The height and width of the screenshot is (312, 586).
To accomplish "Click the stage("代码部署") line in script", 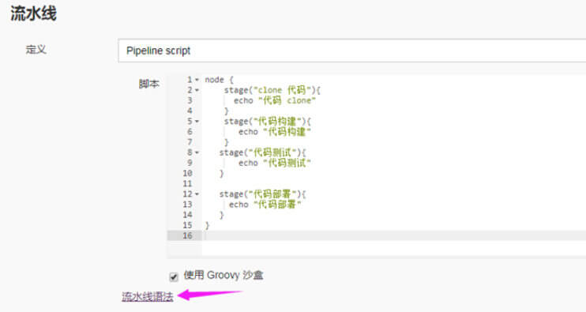I will 262,194.
